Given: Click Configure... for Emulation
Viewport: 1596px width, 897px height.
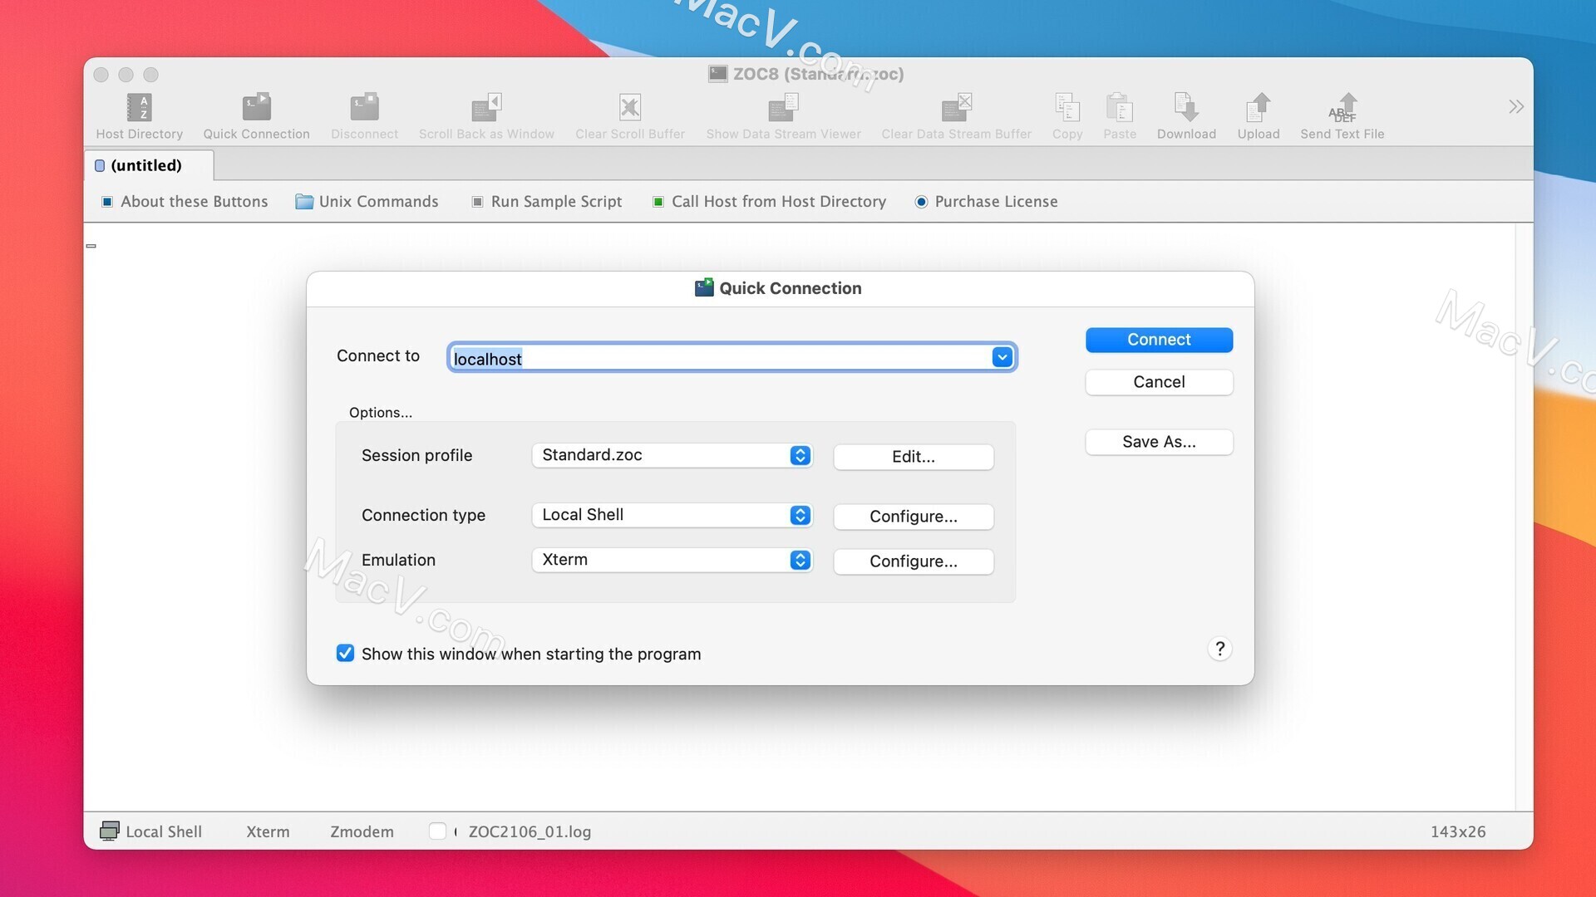Looking at the screenshot, I should [x=914, y=561].
